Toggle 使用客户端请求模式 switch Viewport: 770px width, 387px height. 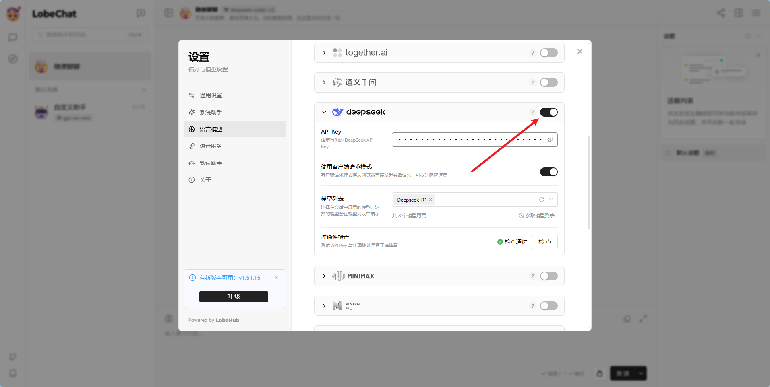coord(549,172)
